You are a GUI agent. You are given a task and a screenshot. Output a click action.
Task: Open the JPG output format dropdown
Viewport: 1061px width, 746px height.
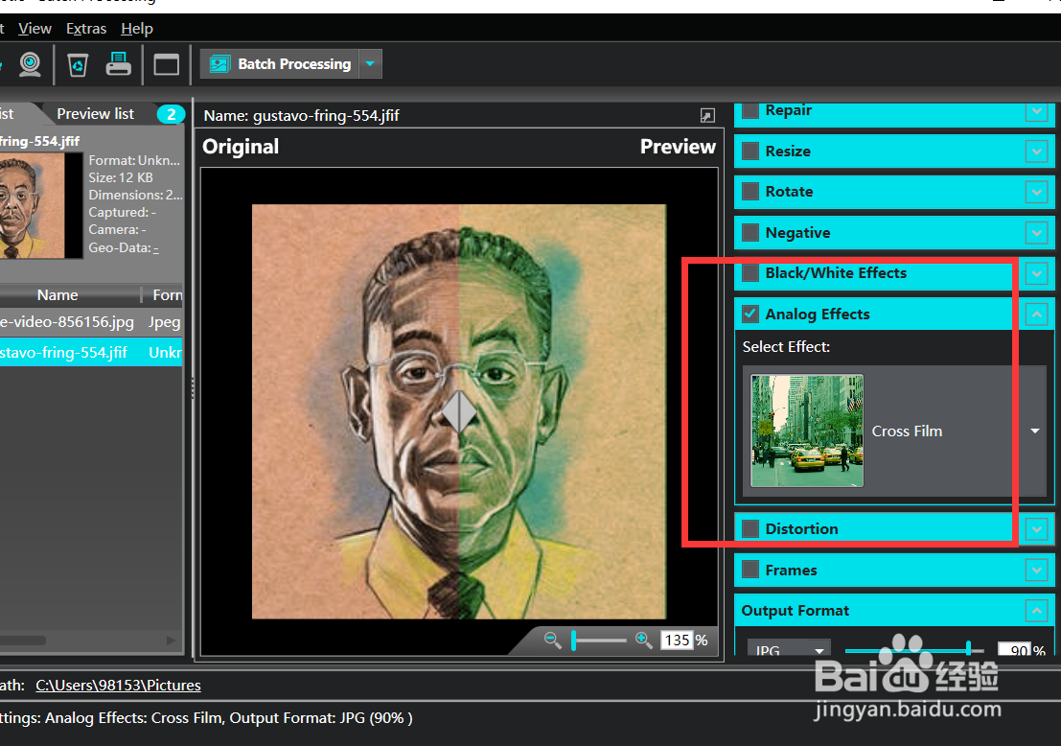pyautogui.click(x=789, y=650)
